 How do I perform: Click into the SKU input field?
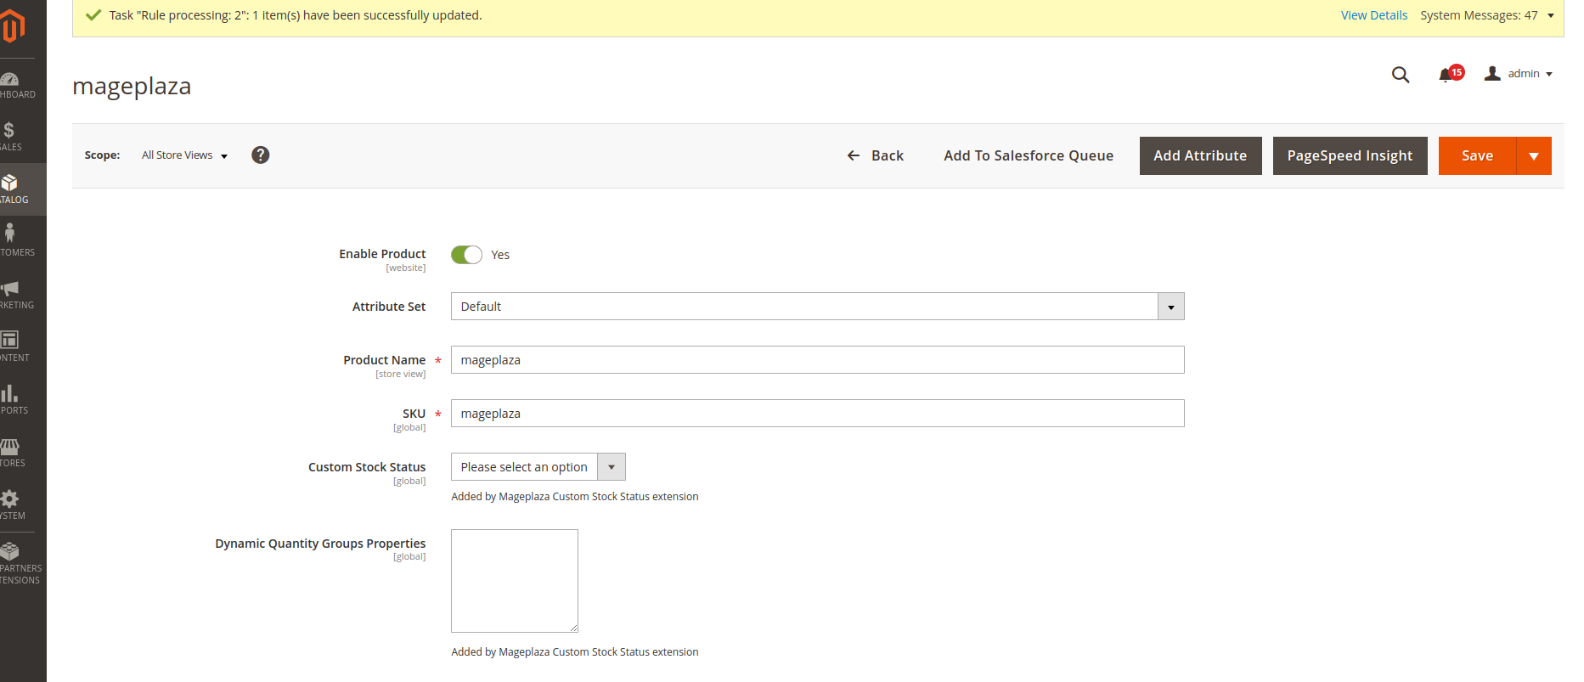tap(817, 414)
